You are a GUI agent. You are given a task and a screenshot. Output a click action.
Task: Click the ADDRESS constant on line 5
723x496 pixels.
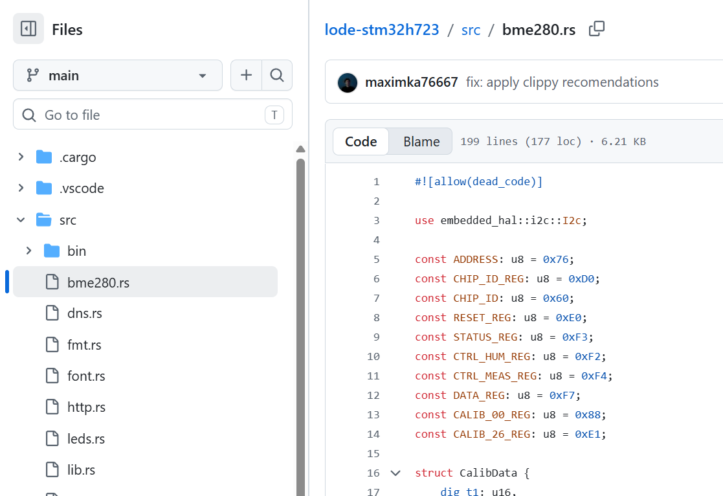click(x=475, y=259)
